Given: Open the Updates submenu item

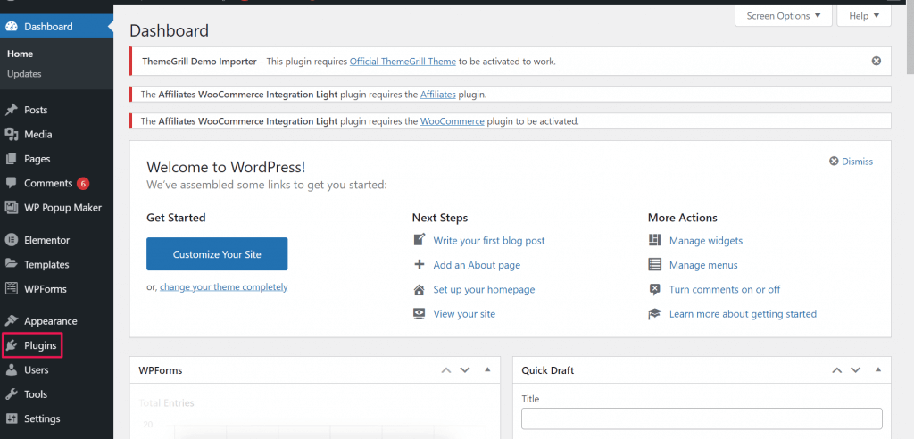Looking at the screenshot, I should [x=24, y=74].
